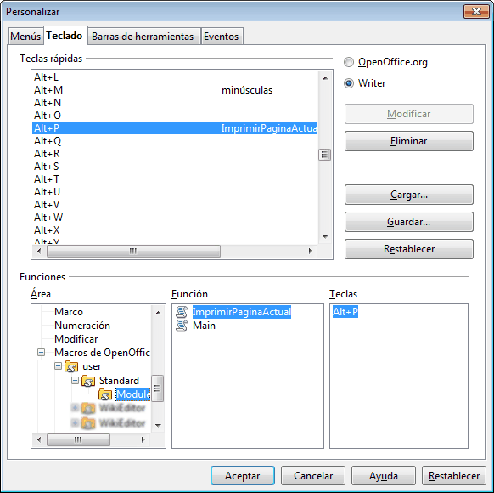Click Área tree scroll down arrow
This screenshot has height=493, width=494.
coord(158,426)
